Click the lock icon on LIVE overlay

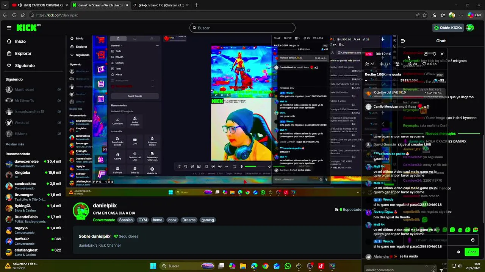click(x=426, y=54)
